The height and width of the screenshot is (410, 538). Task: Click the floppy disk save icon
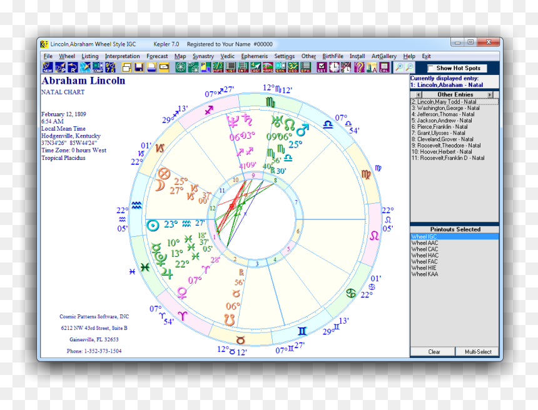tap(139, 67)
